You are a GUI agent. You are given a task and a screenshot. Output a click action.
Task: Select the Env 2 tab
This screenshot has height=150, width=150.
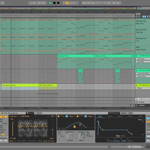pos(110,116)
